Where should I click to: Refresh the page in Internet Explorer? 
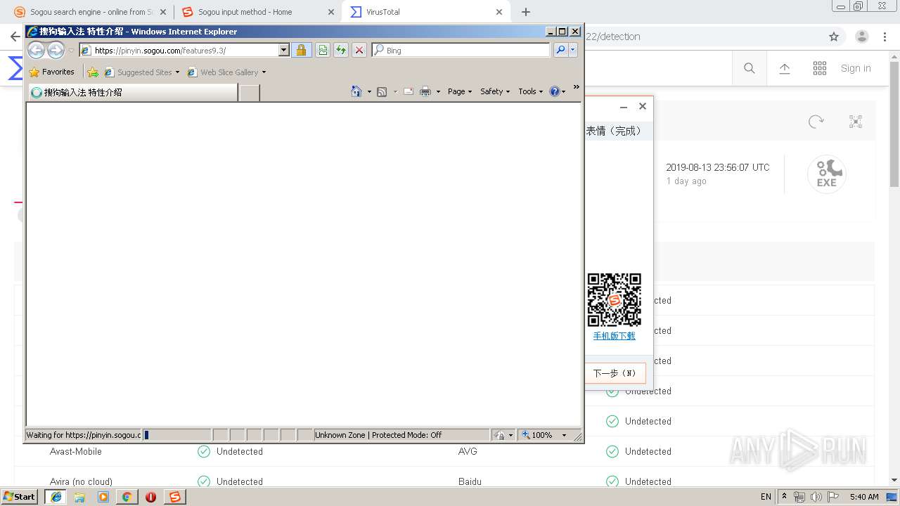point(341,50)
